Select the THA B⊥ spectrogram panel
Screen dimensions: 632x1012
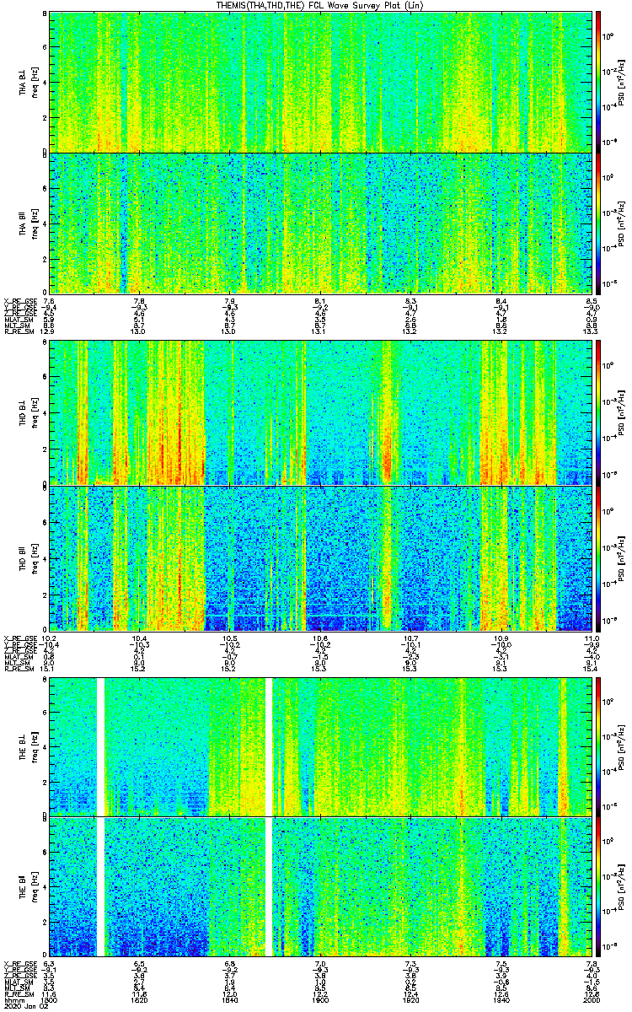coord(321,82)
